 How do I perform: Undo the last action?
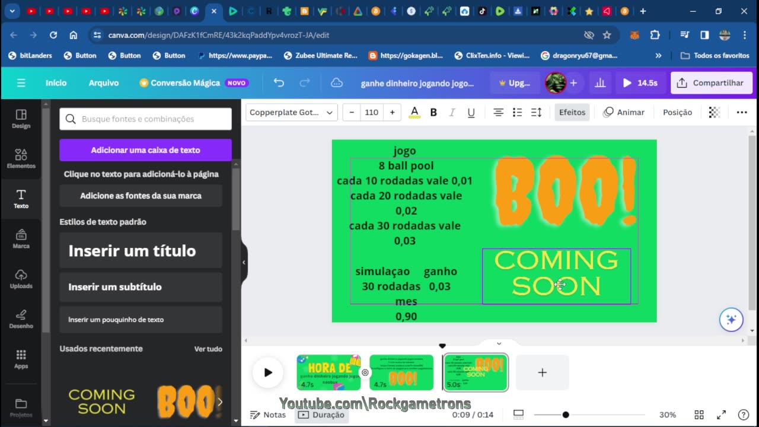click(279, 83)
